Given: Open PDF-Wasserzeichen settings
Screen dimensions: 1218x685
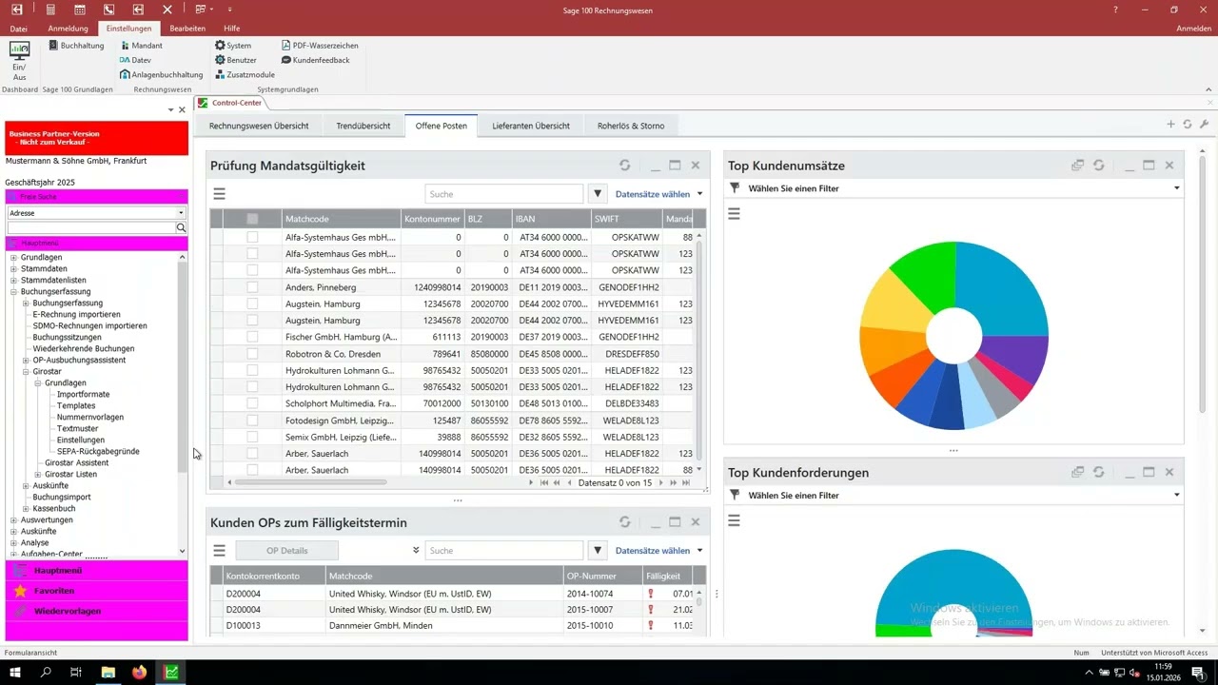Looking at the screenshot, I should 320,46.
